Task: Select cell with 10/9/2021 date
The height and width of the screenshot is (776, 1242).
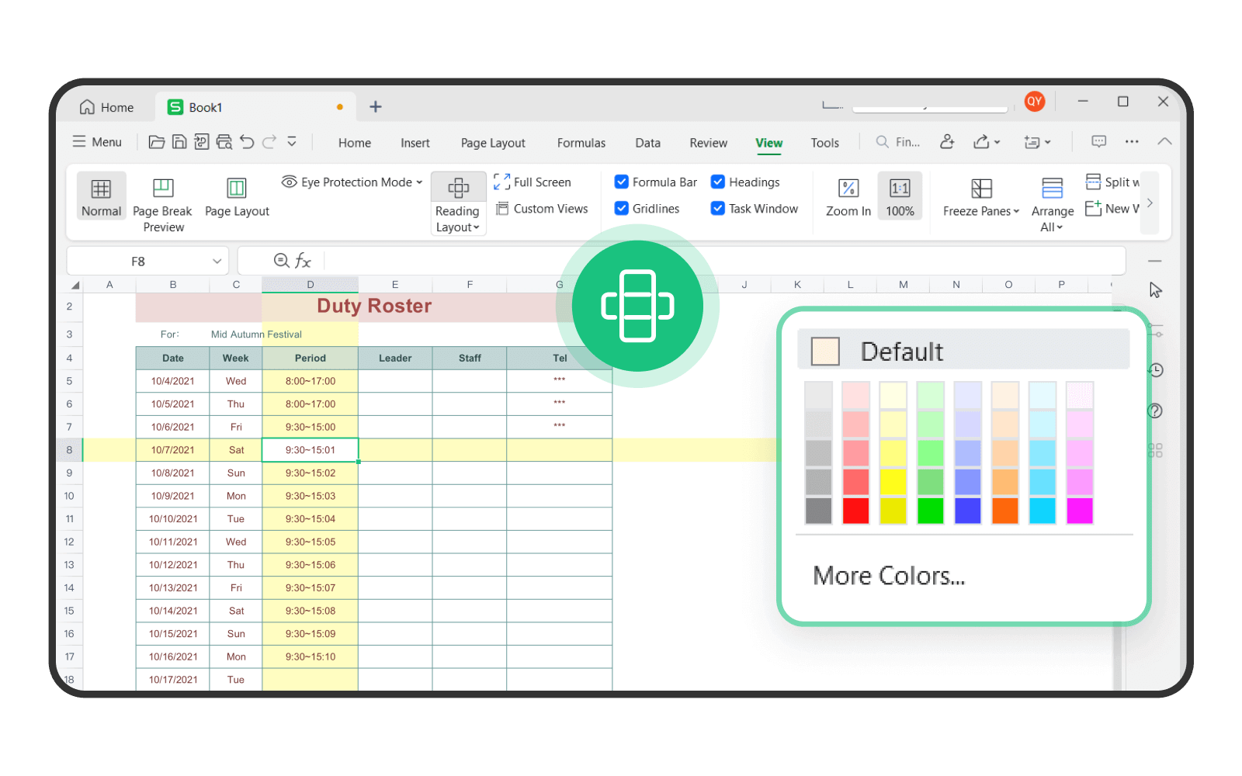Action: 172,496
